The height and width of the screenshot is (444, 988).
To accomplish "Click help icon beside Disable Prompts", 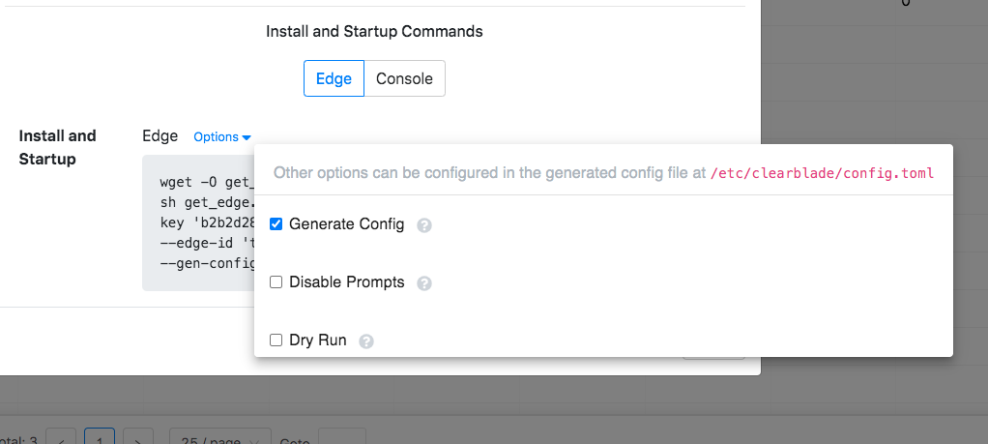I will coord(423,283).
